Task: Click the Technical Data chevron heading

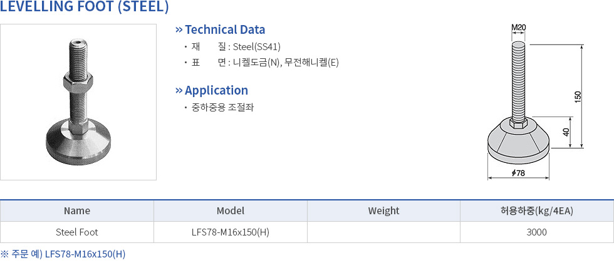Action: pos(221,29)
